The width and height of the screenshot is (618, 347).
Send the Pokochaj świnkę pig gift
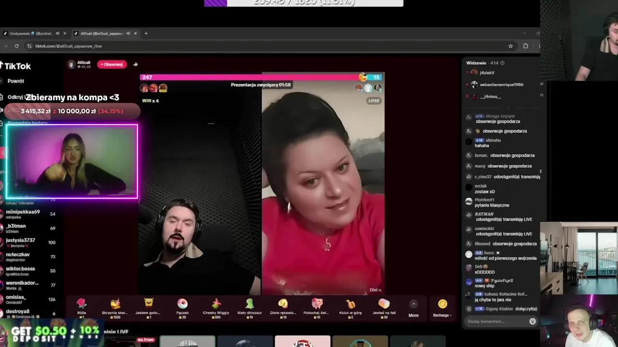pos(317,307)
